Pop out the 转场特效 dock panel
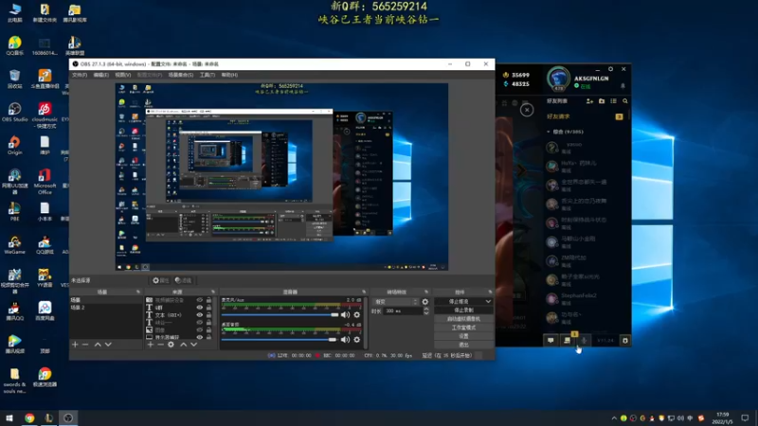The image size is (758, 426). [x=426, y=292]
